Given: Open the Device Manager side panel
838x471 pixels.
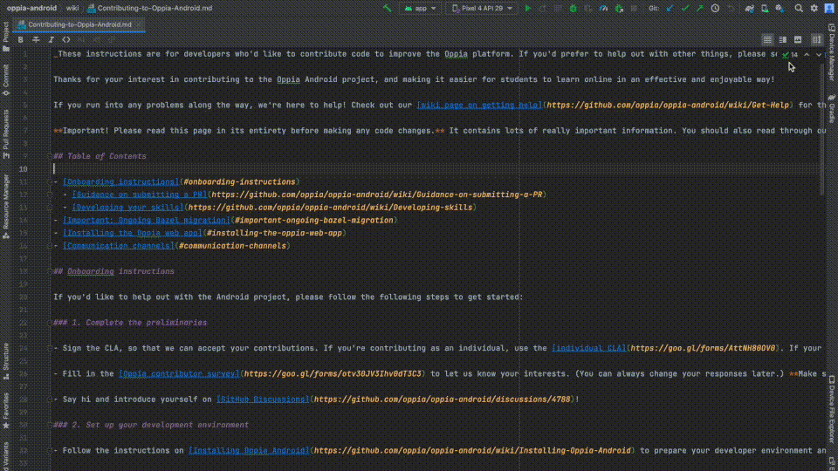Looking at the screenshot, I should click(832, 52).
